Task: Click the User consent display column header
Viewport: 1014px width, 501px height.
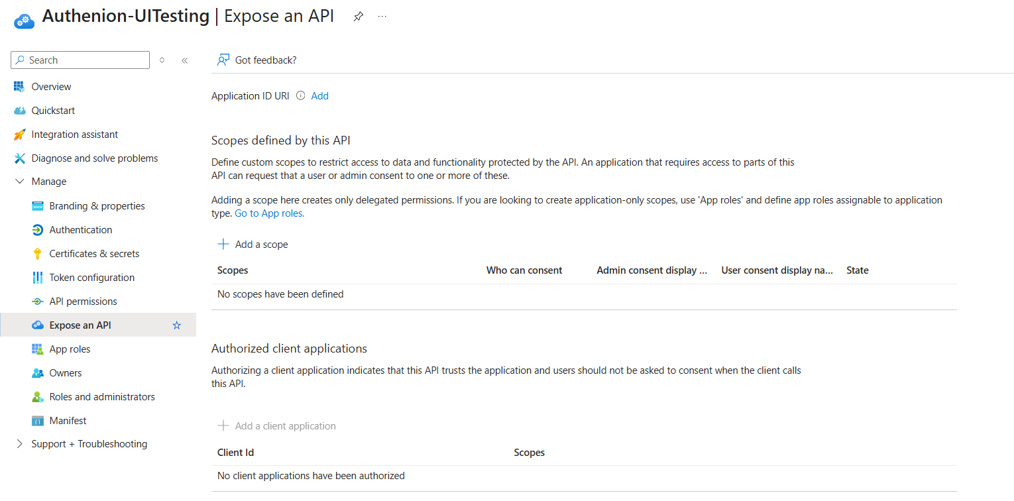Action: pos(777,270)
